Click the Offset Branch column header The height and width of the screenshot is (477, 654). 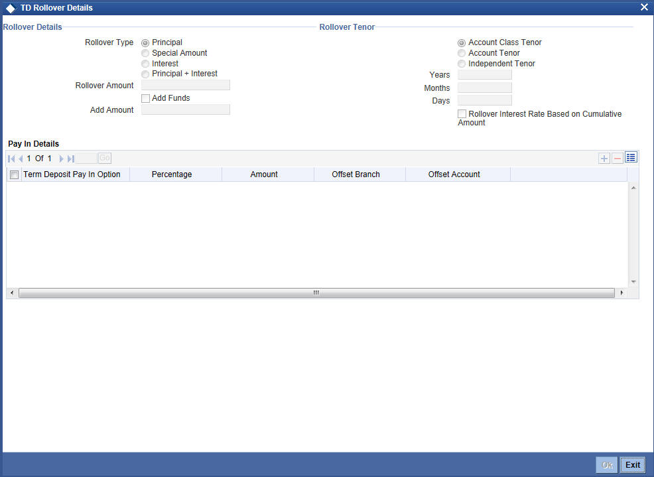356,174
